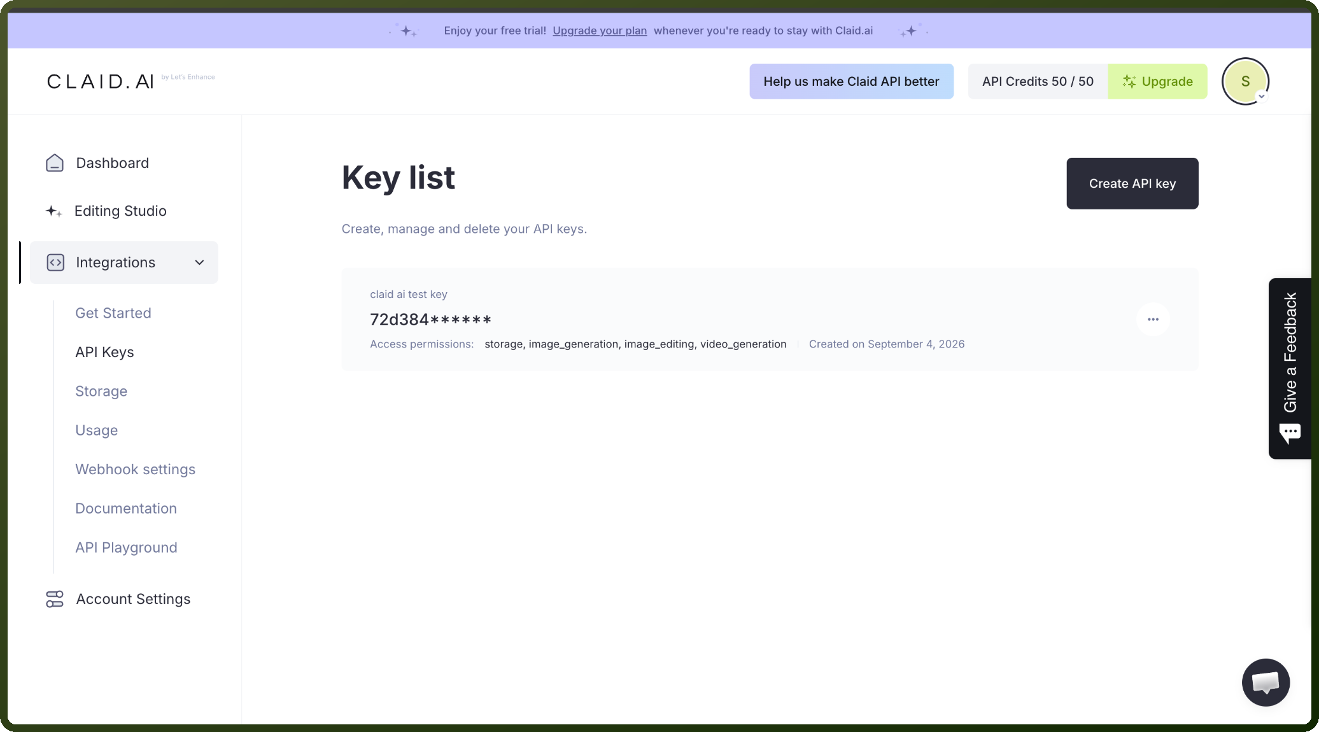Click the Editing Studio sparkle icon
Screen dimensions: 1319x732
pos(53,211)
